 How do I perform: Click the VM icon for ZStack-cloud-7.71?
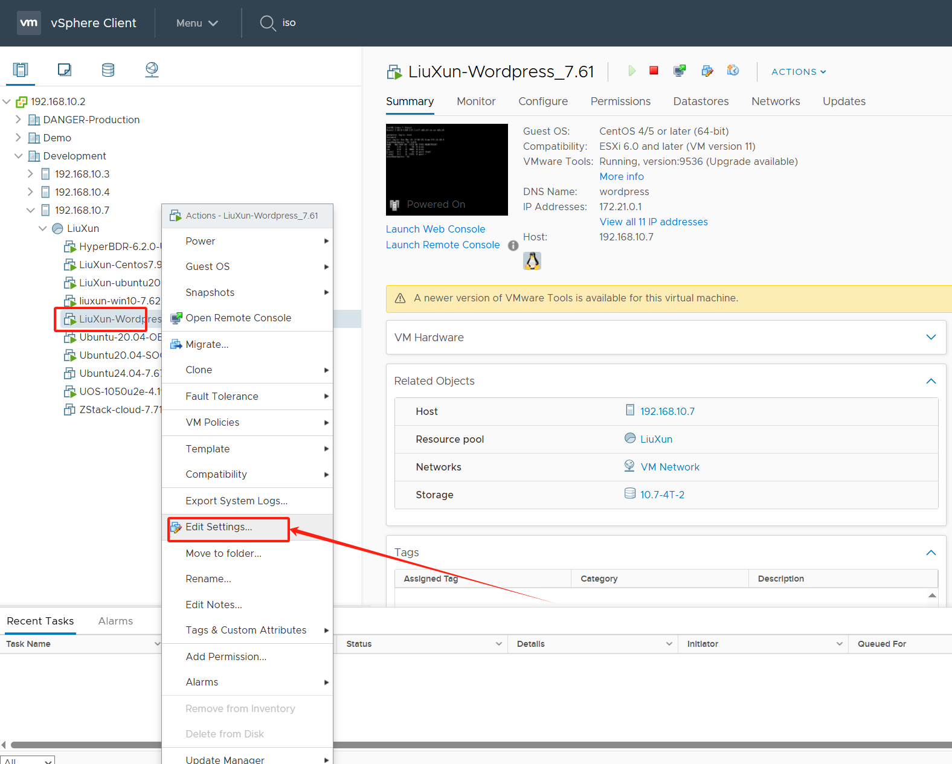pyautogui.click(x=70, y=409)
